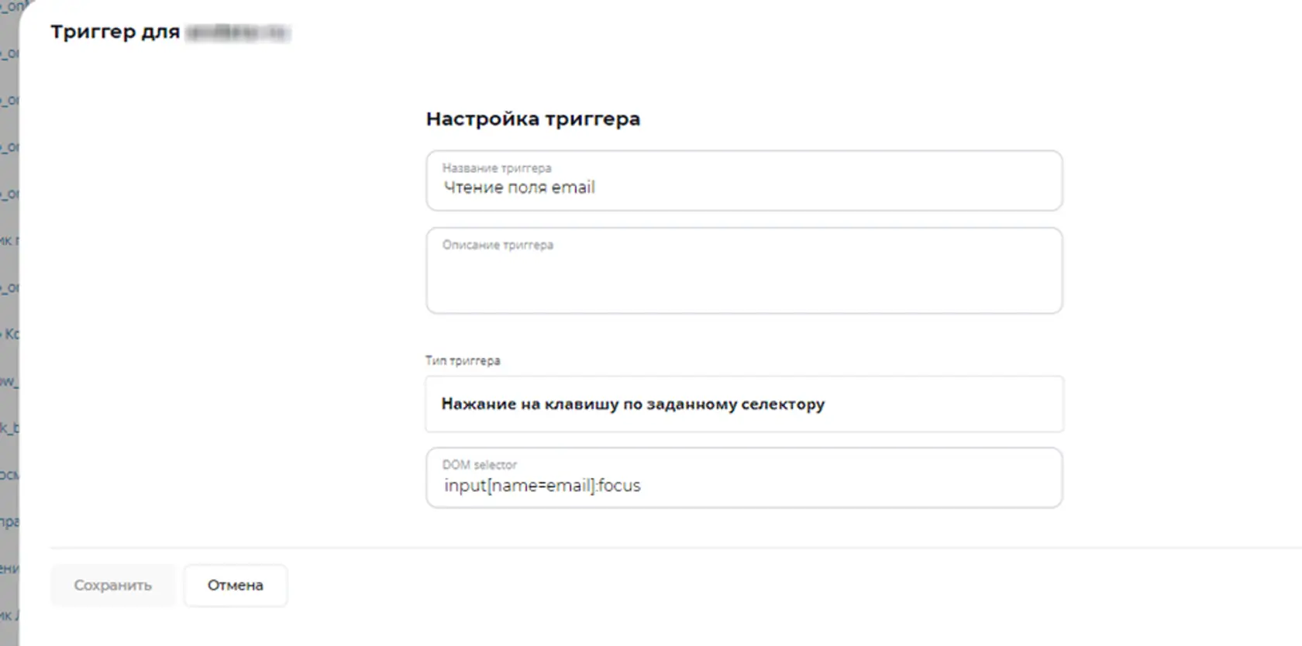Click dimmed background item reading пра
The height and width of the screenshot is (646, 1302).
point(9,522)
